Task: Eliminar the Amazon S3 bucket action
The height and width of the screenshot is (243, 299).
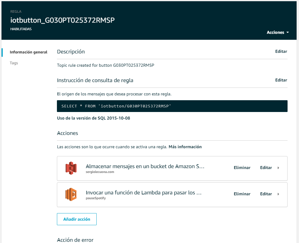Action: [x=242, y=168]
